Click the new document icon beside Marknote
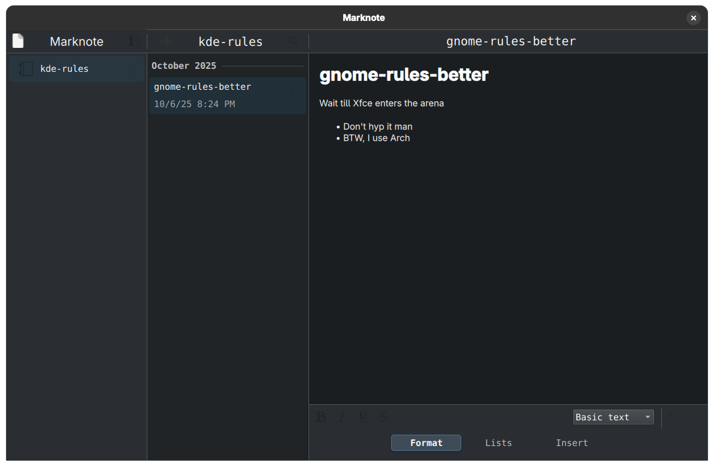This screenshot has height=467, width=714. 17,41
